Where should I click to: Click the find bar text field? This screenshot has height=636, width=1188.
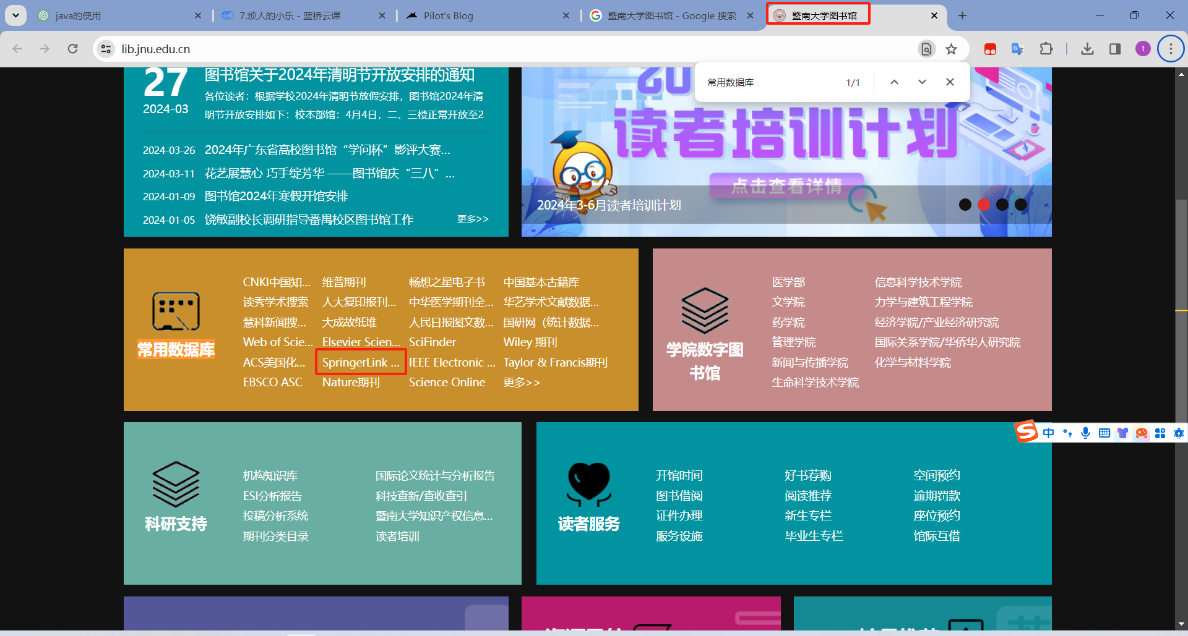pos(770,82)
